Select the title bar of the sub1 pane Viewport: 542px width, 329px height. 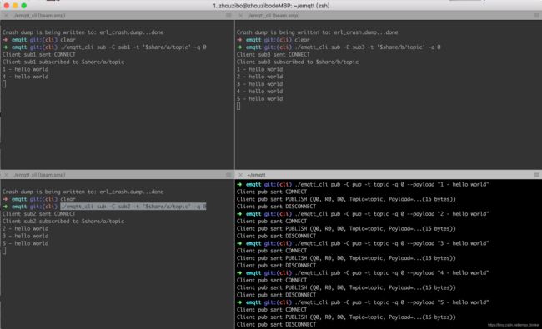tap(118, 16)
